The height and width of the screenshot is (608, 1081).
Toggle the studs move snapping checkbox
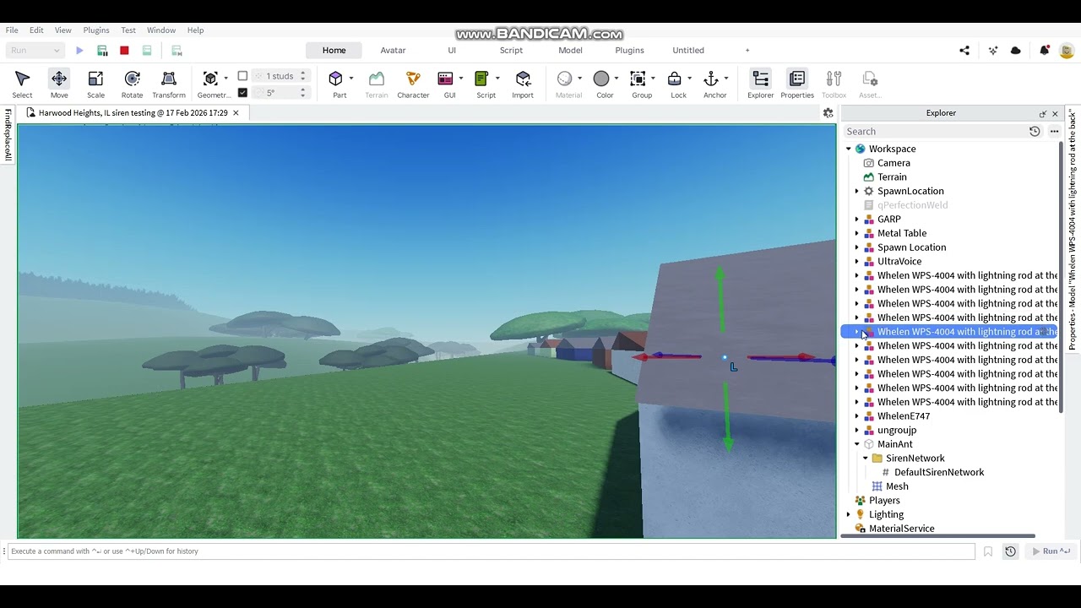point(242,76)
